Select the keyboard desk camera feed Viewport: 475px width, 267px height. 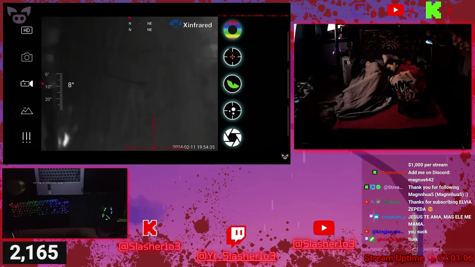65,203
